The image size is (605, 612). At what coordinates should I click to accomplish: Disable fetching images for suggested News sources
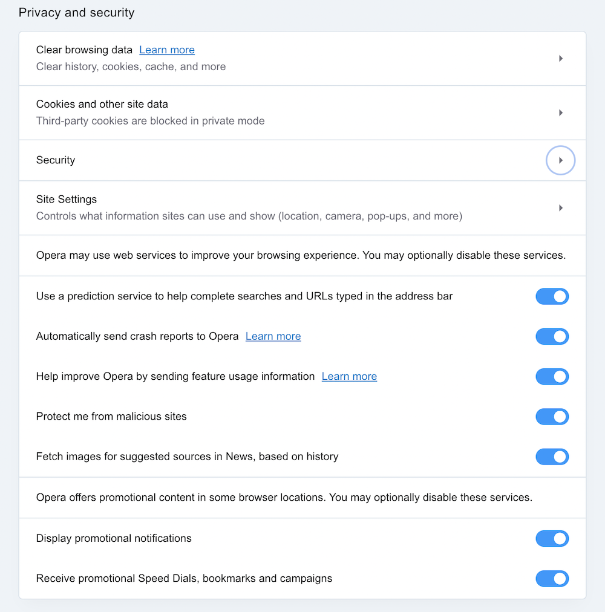click(x=552, y=457)
